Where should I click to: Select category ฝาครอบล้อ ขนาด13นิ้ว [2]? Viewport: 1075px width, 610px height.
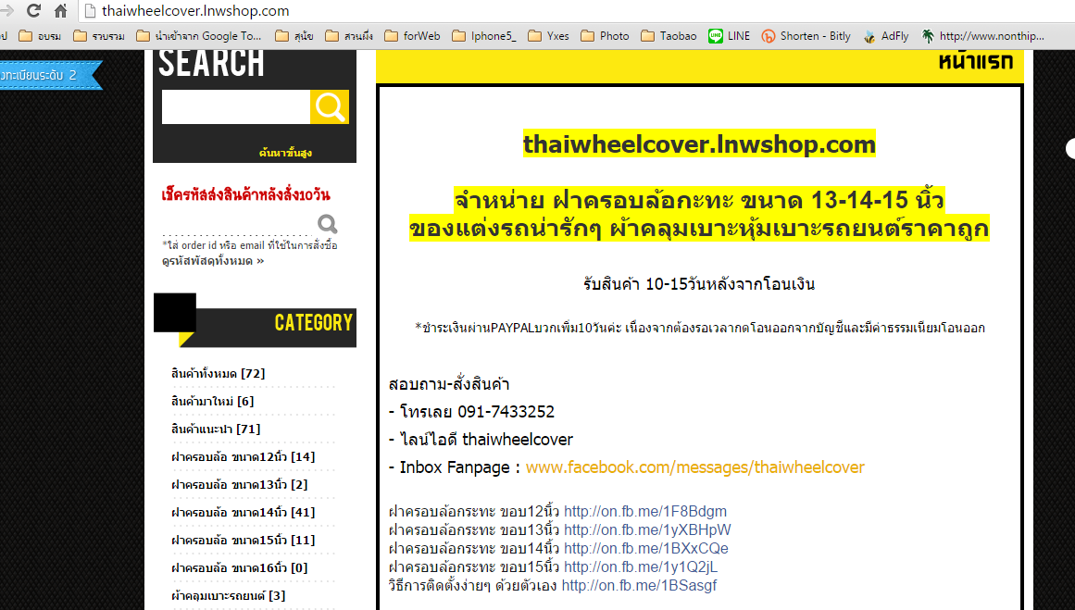239,484
